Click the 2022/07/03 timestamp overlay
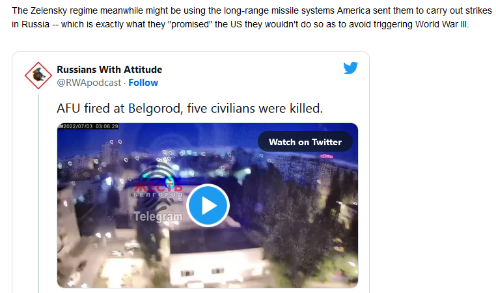The height and width of the screenshot is (293, 496). pyautogui.click(x=90, y=126)
